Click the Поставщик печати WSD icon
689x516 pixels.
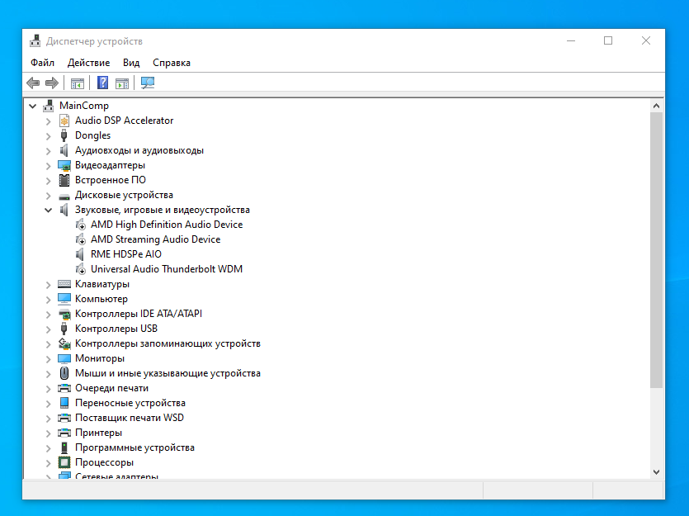coord(64,418)
